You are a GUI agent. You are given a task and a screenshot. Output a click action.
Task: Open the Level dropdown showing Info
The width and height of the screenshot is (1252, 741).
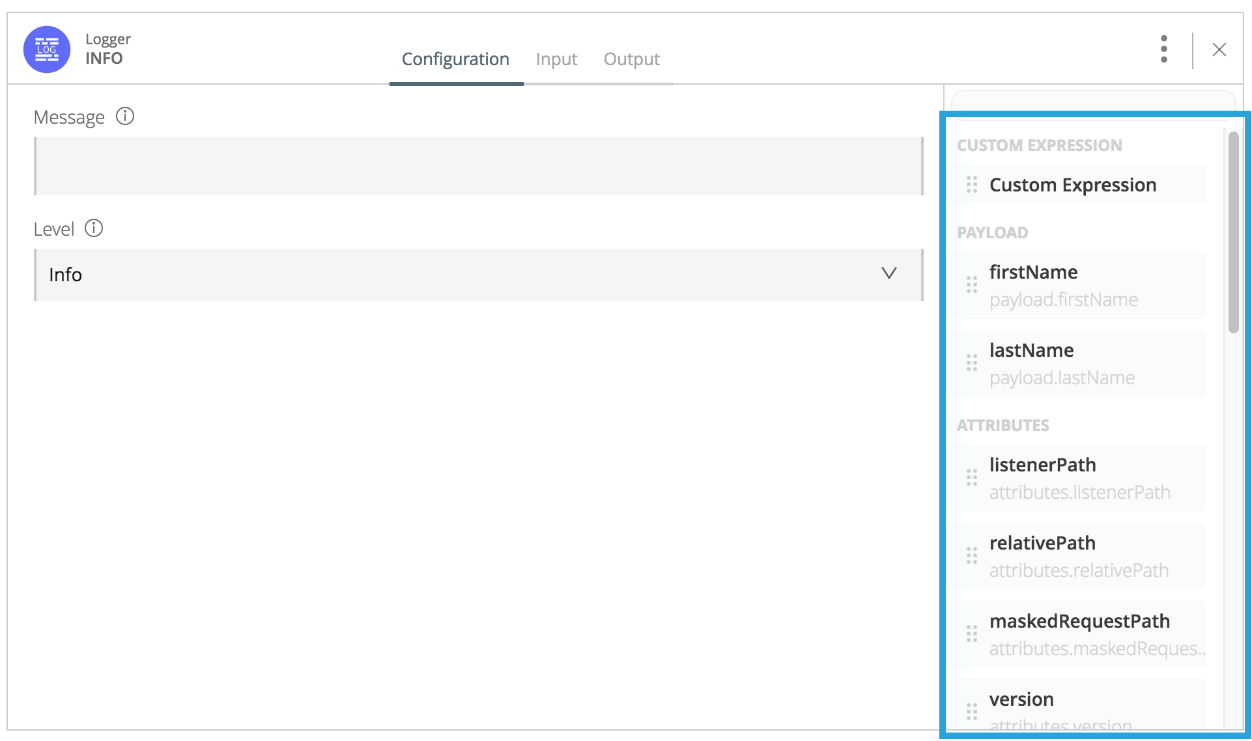[479, 275]
